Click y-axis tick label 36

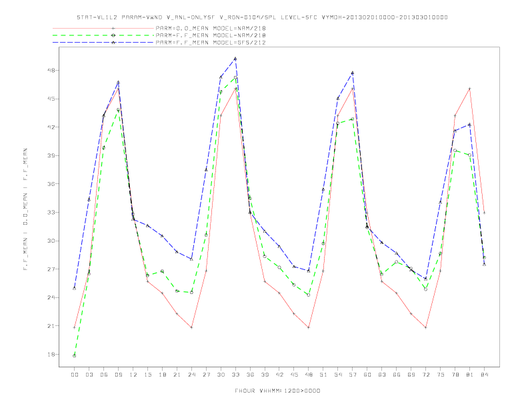(x=51, y=184)
